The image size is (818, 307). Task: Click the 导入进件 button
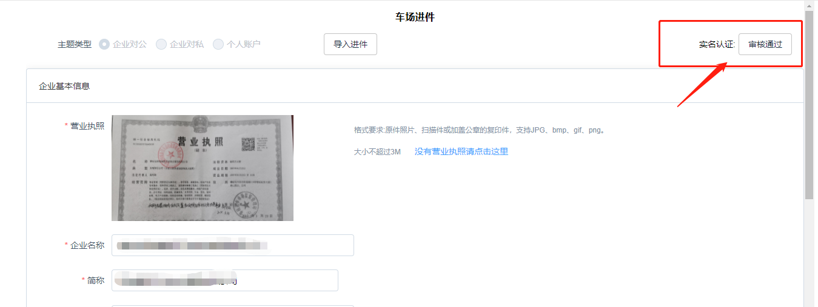point(350,44)
